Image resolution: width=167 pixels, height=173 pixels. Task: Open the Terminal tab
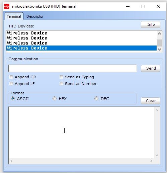14,16
